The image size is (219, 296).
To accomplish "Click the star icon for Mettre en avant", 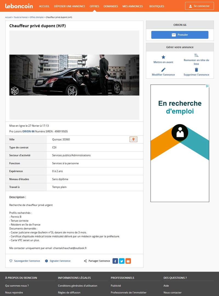I will click(x=163, y=57).
